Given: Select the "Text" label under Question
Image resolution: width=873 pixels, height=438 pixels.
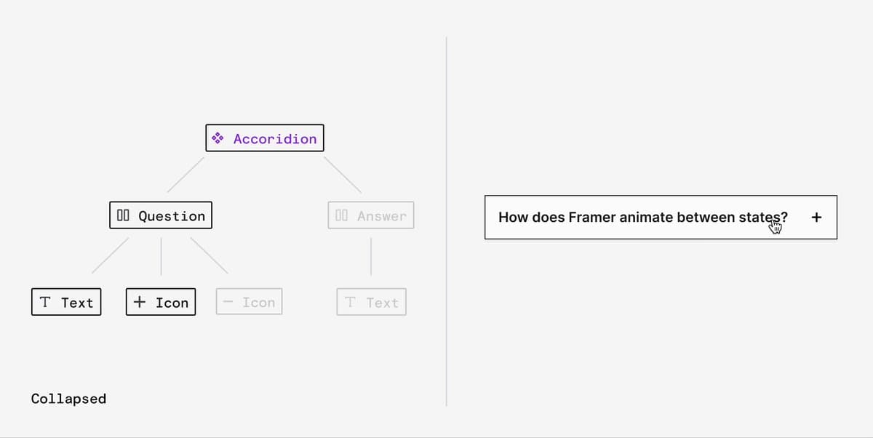Looking at the screenshot, I should (77, 303).
